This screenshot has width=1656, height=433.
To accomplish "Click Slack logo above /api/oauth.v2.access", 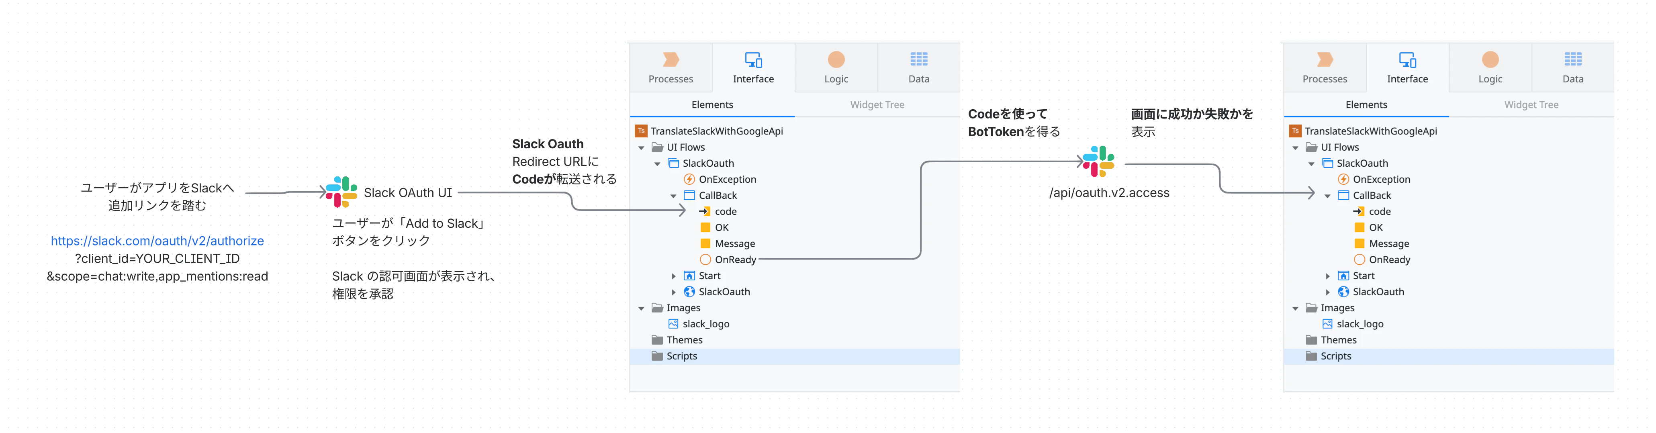I will 1098,161.
